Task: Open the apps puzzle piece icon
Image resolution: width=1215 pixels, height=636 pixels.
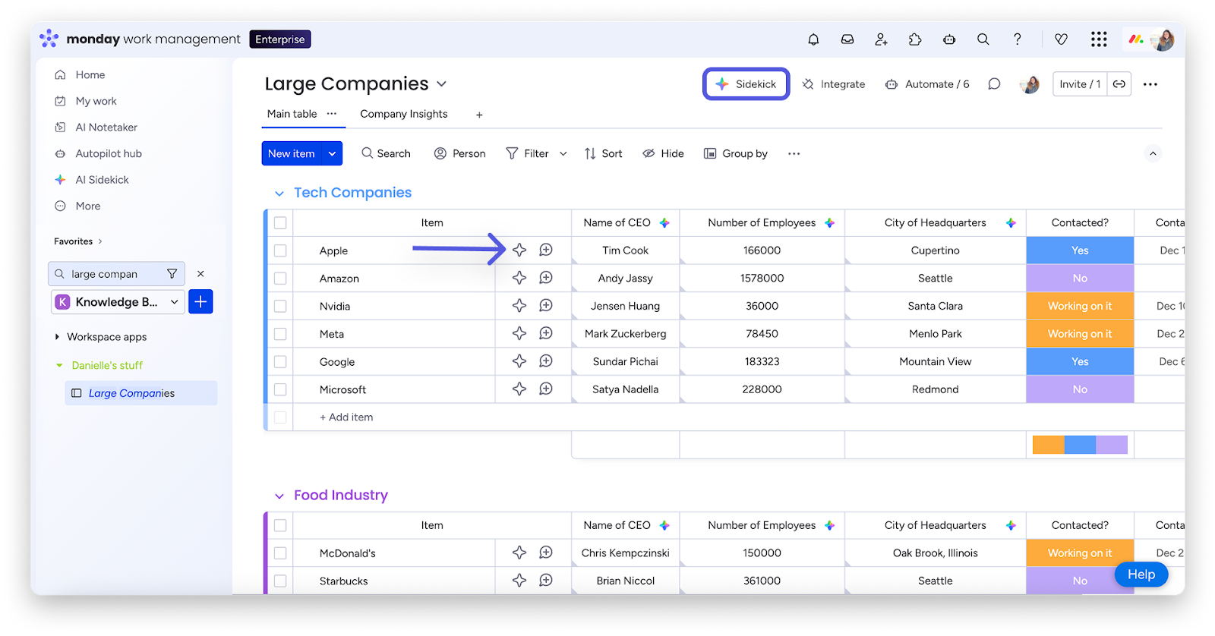Action: (915, 39)
